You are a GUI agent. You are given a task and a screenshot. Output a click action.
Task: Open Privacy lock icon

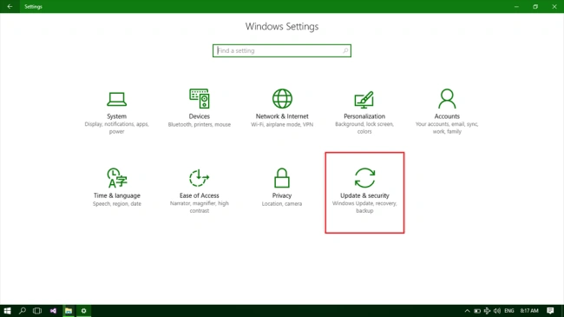tap(282, 178)
